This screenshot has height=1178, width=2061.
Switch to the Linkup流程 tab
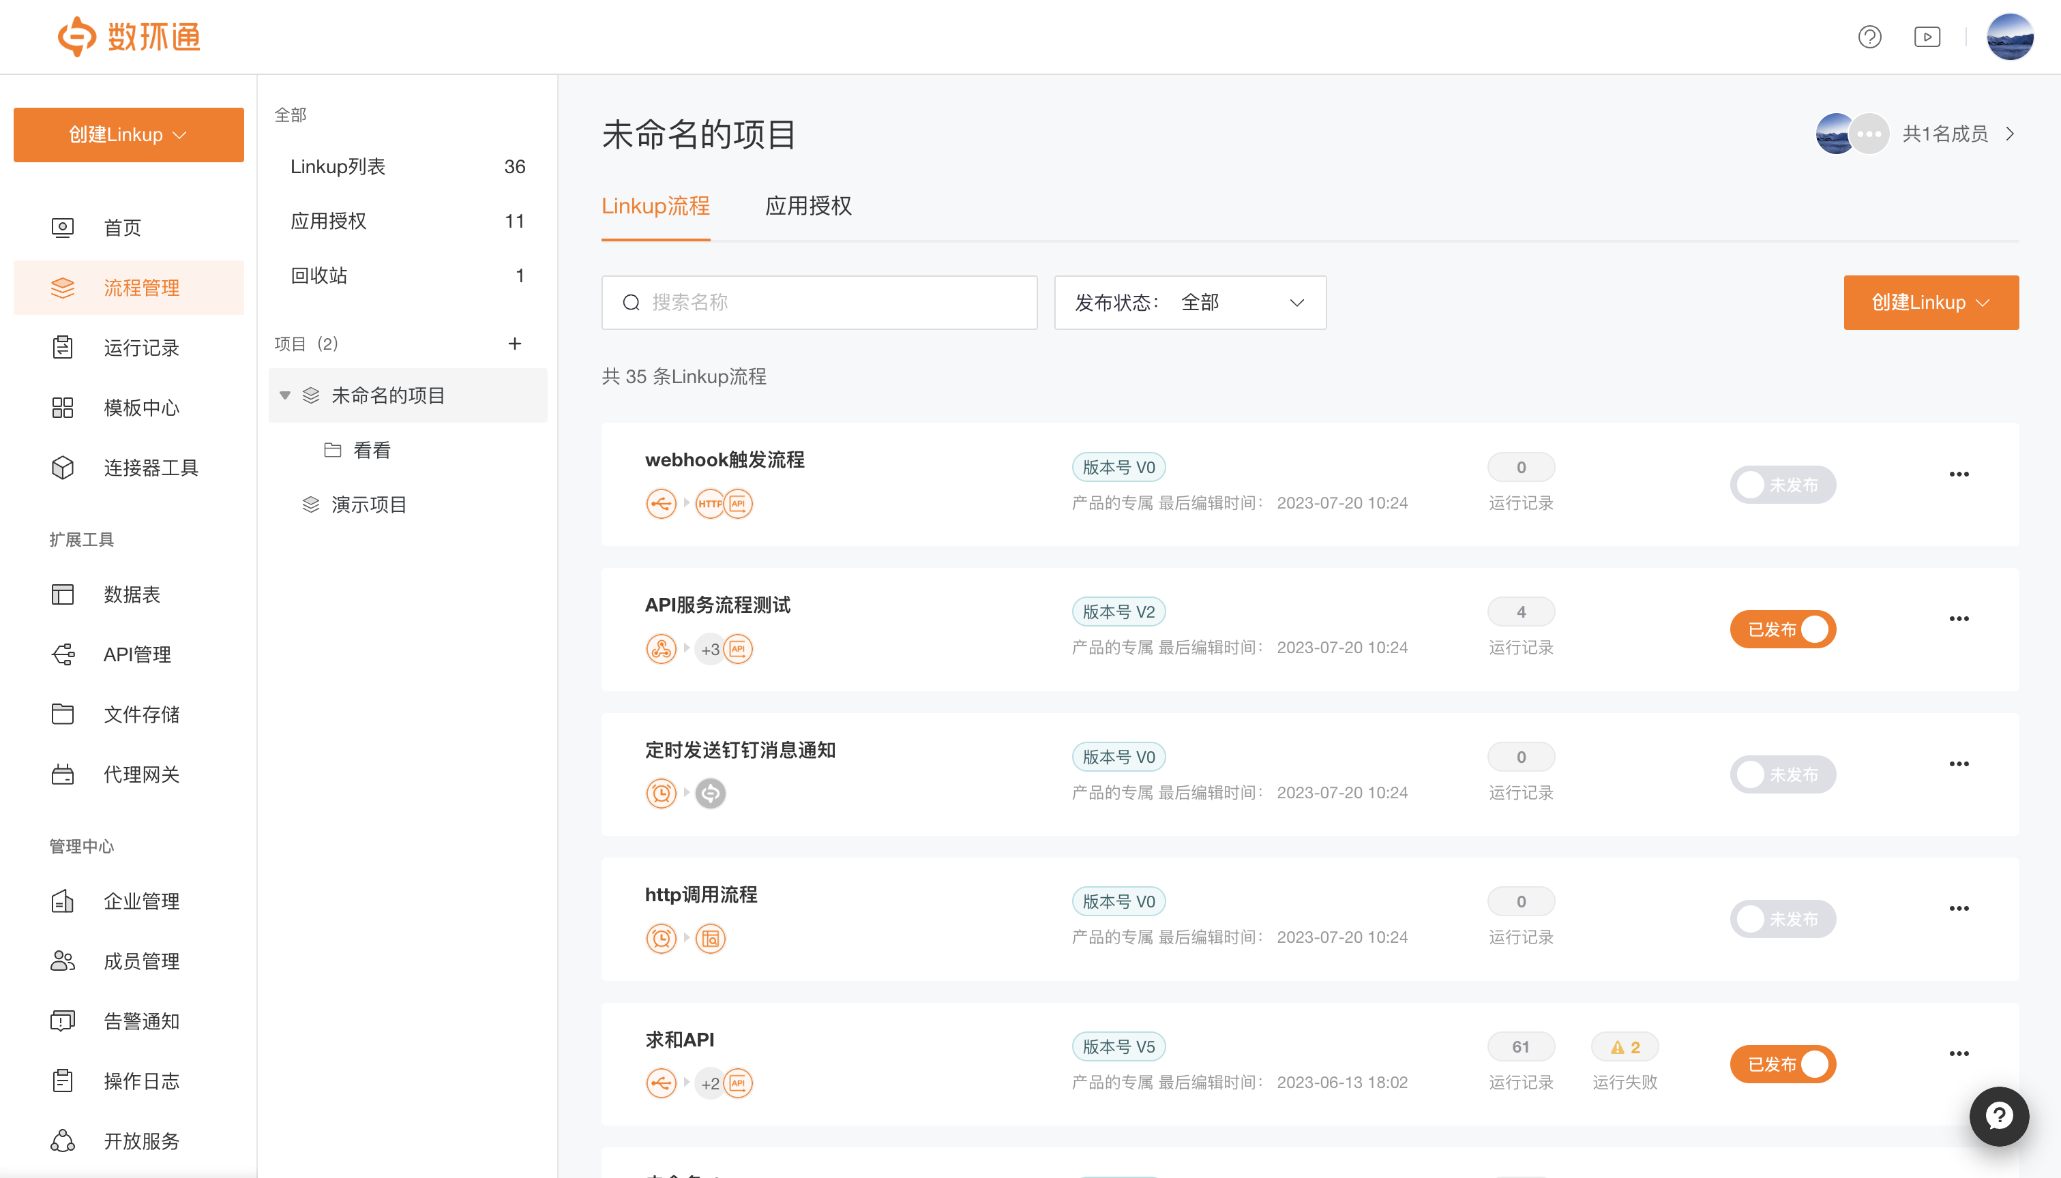point(655,205)
